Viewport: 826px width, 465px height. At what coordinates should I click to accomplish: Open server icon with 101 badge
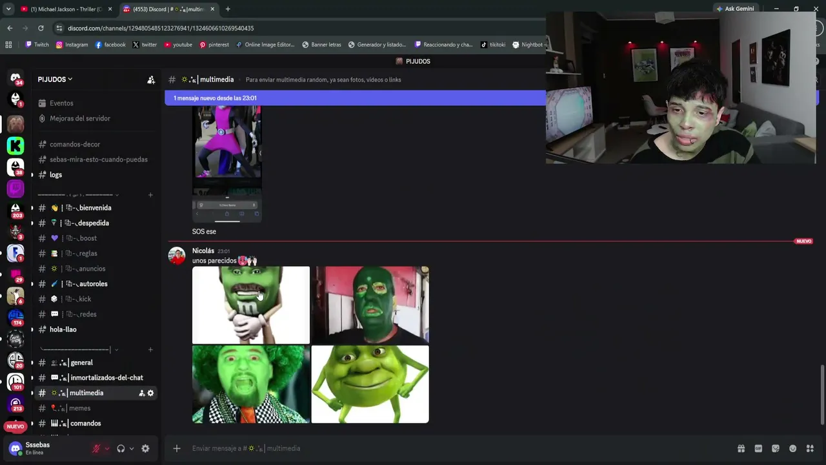15,382
